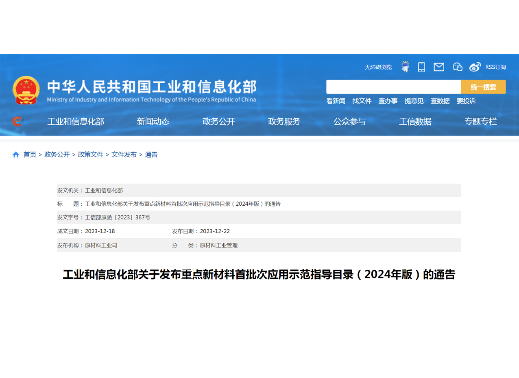Open the 工信数据 navigation menu
519x378 pixels.
coord(415,122)
